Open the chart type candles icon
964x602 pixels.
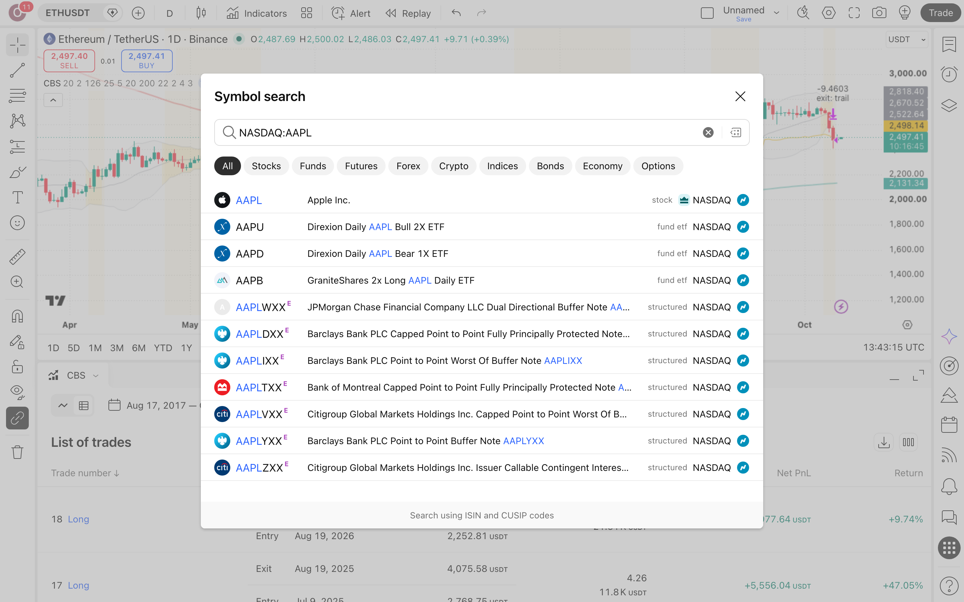(x=201, y=13)
